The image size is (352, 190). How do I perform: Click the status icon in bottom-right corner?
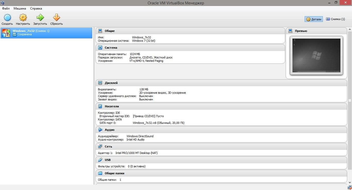349,187
